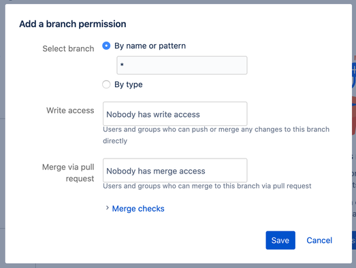Viewport: 356px width, 268px height.
Task: Click the Merge via pull request field
Action: point(175,171)
